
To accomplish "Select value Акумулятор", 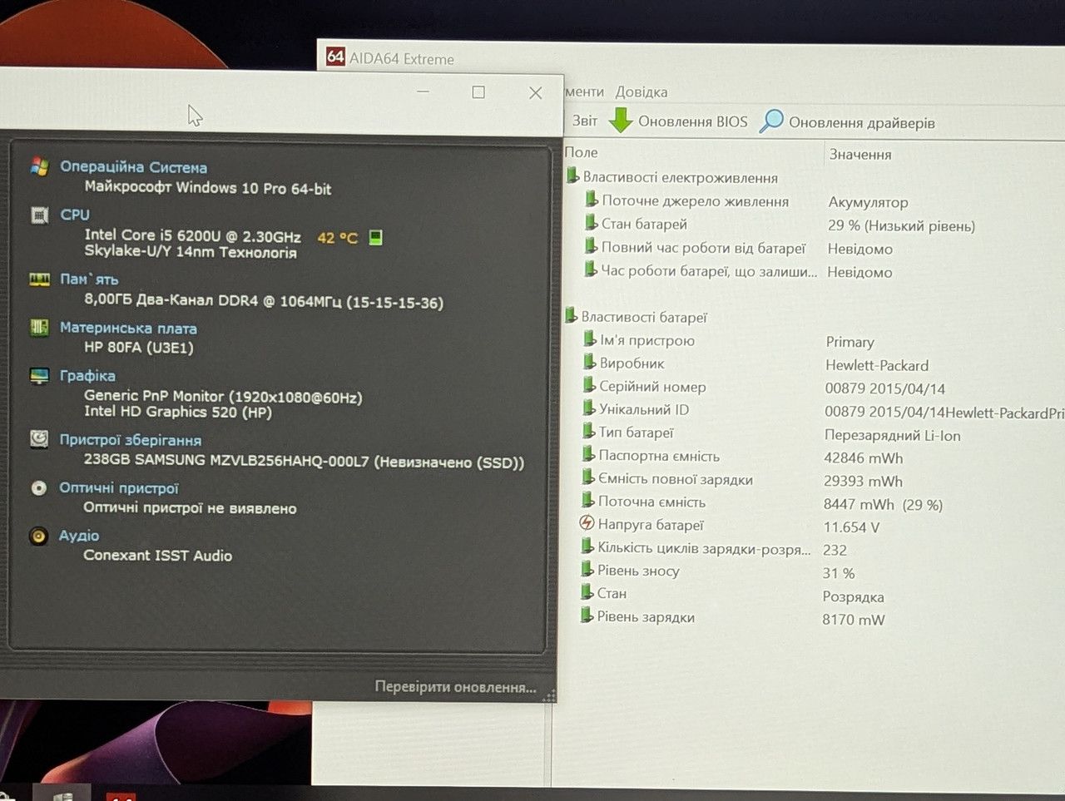I will tap(868, 202).
